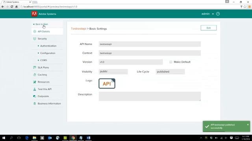
Task: Click the Adobe Systems logo icon
Action: point(34,14)
